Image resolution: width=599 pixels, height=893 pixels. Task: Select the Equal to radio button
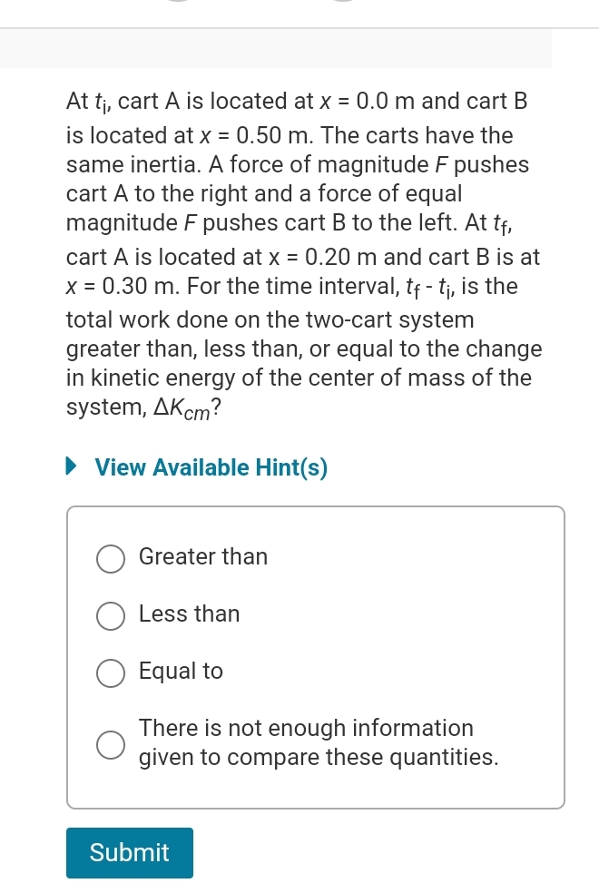pyautogui.click(x=110, y=673)
